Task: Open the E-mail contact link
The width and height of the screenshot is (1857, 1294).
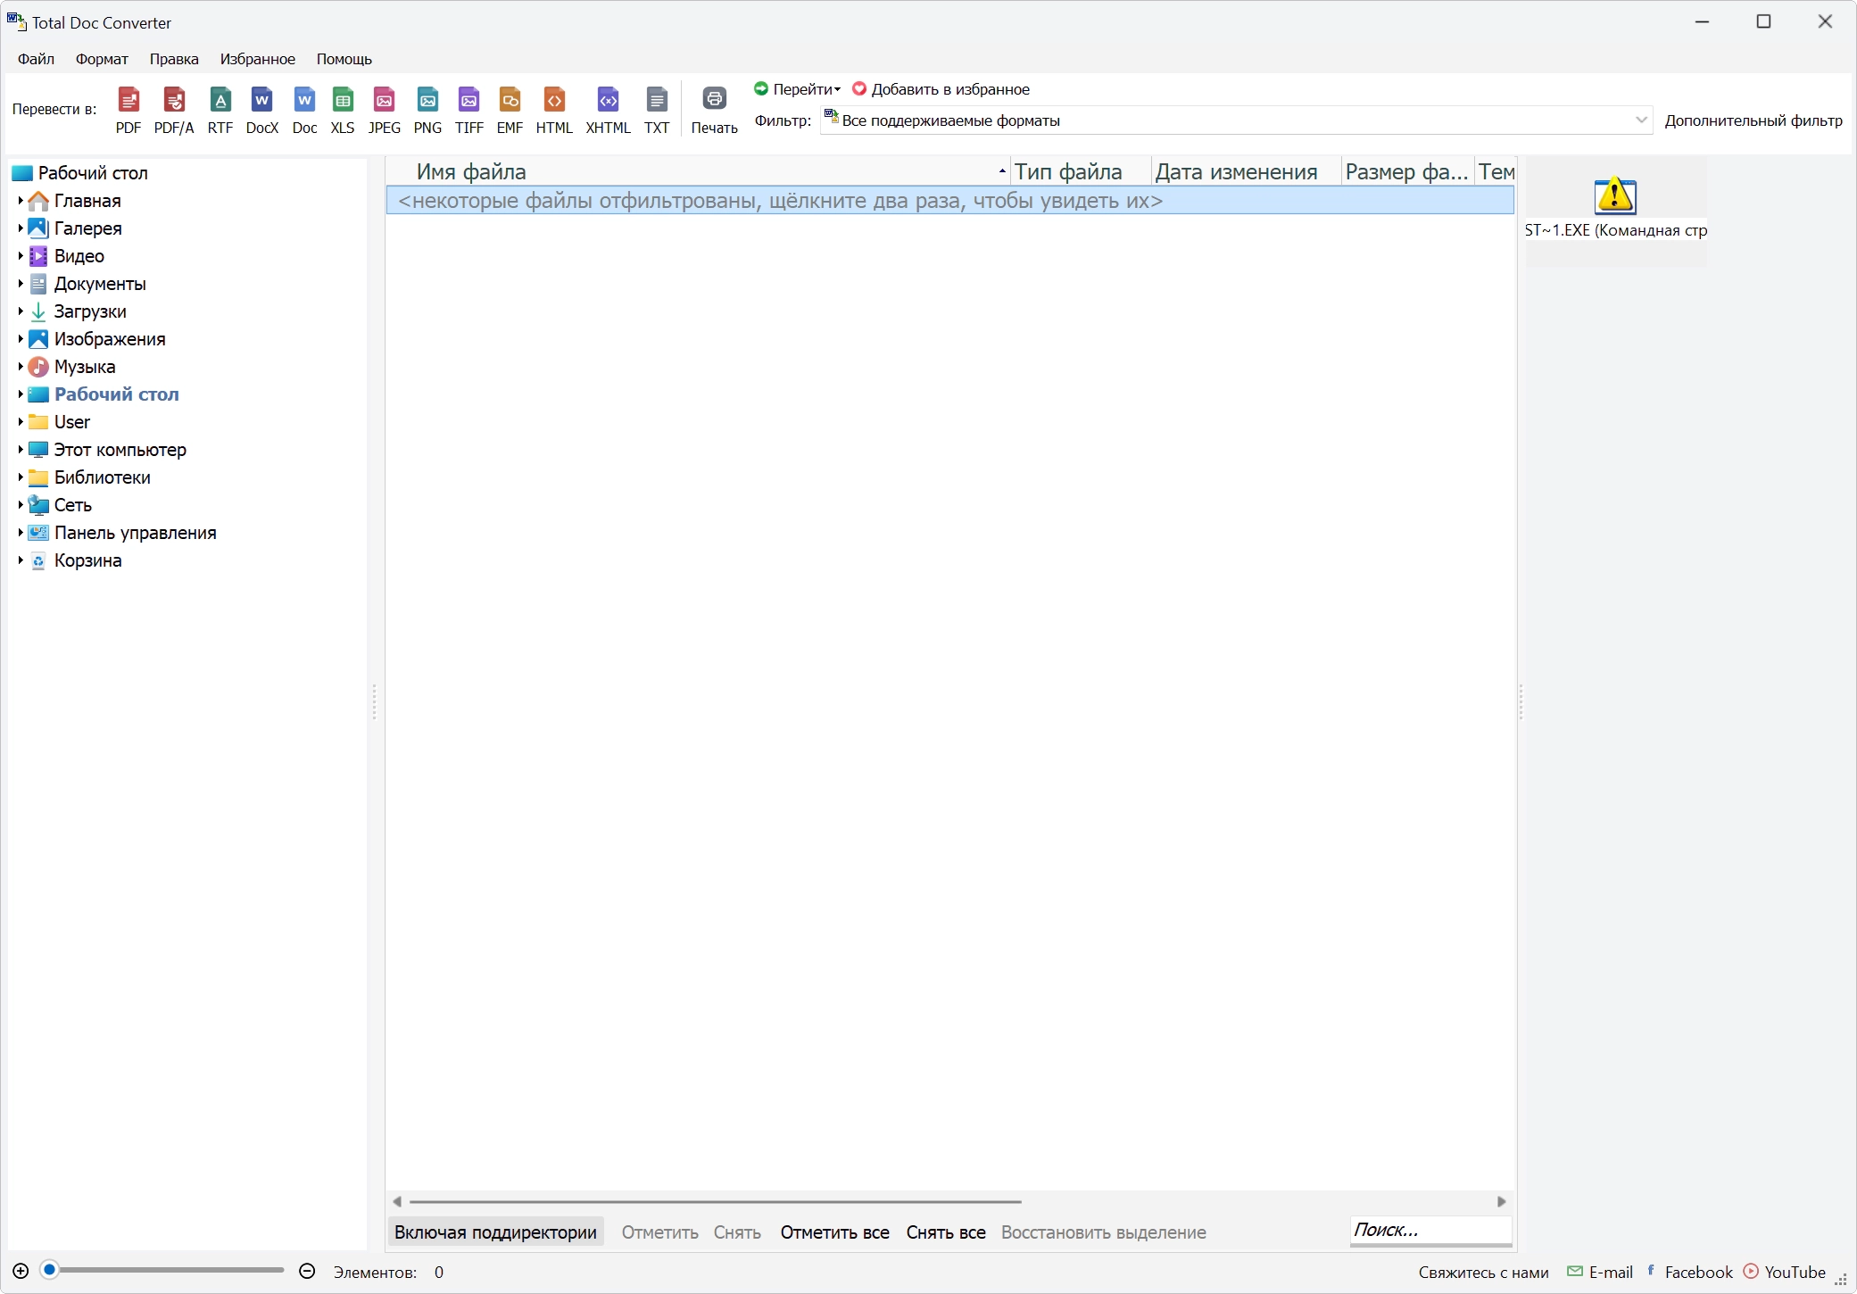Action: [1601, 1272]
